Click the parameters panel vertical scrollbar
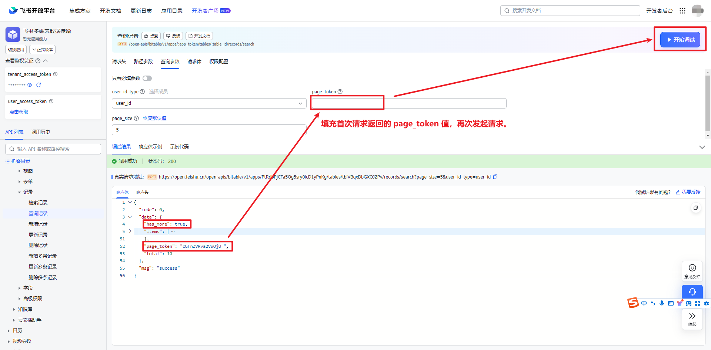 click(708, 104)
